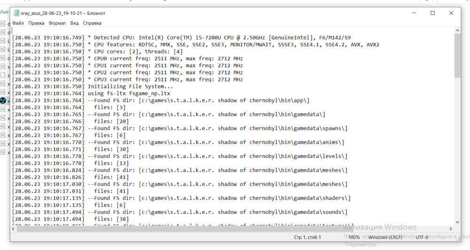Click the using fs-ltx fsgame_np.ltx line
The image size is (470, 250).
(91, 93)
